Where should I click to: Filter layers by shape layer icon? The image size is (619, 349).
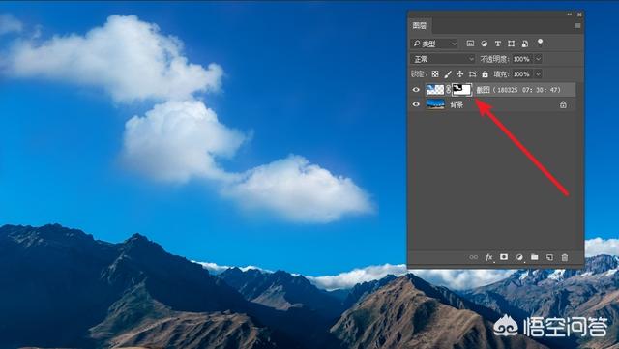[512, 44]
